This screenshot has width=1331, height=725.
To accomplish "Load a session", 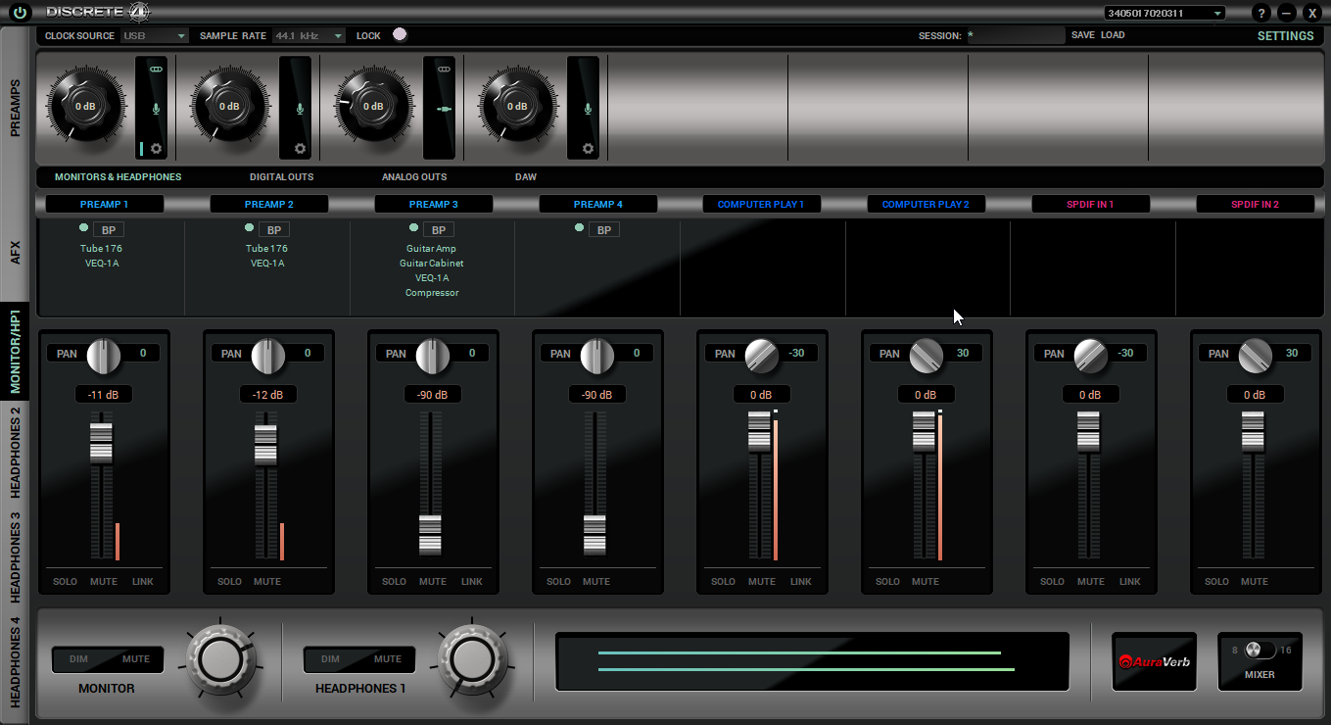I will pos(1113,35).
